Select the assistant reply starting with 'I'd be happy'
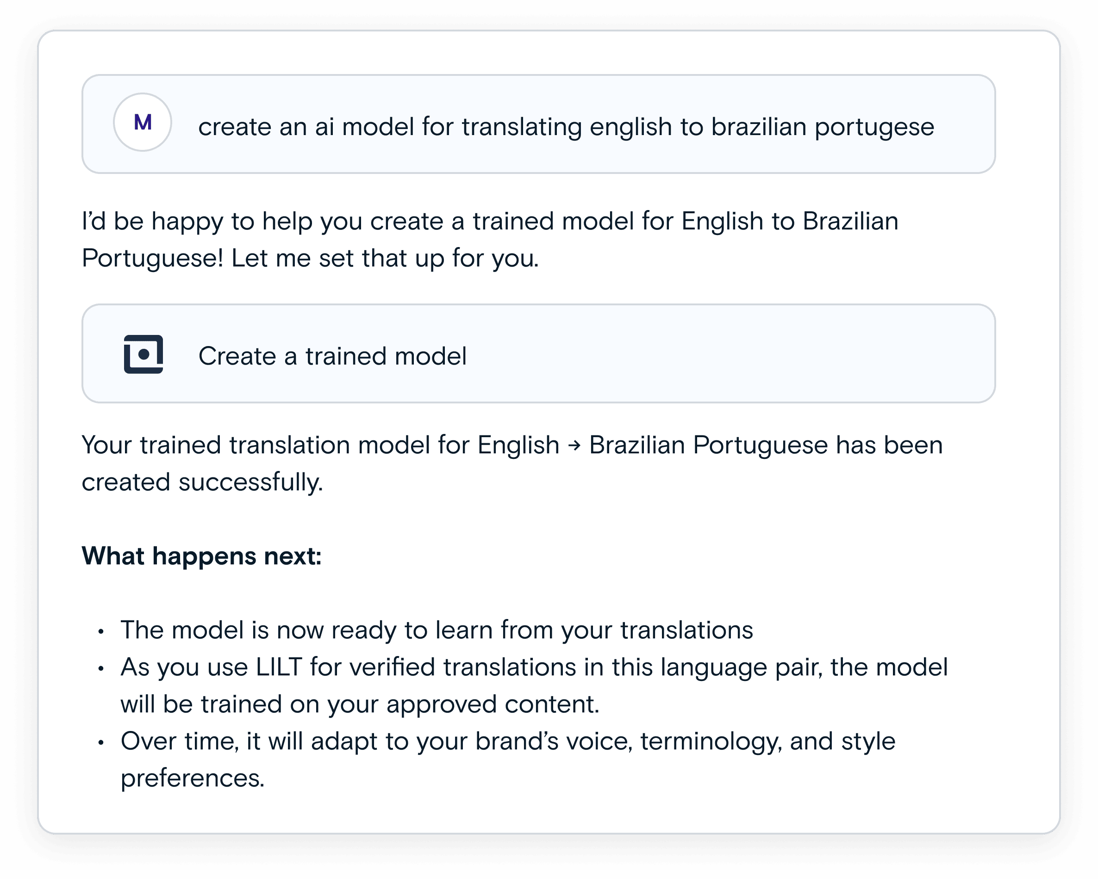 pos(489,239)
